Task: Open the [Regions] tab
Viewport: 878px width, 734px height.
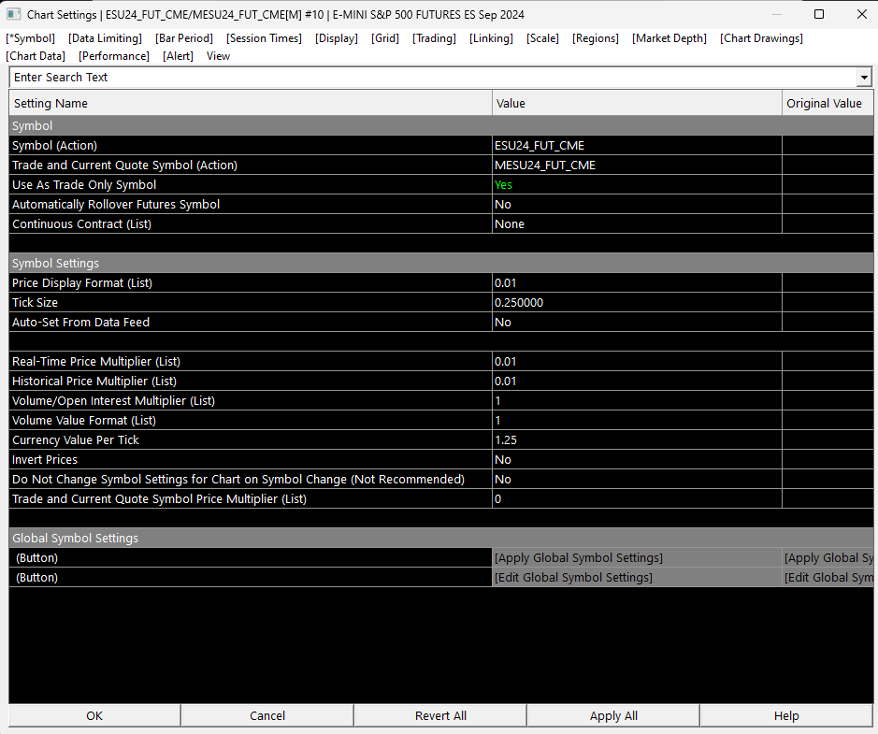Action: click(x=596, y=38)
